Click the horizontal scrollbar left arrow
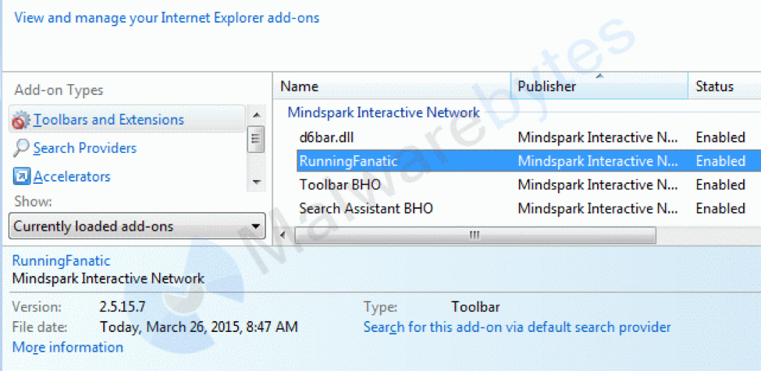The image size is (761, 371). pos(280,235)
